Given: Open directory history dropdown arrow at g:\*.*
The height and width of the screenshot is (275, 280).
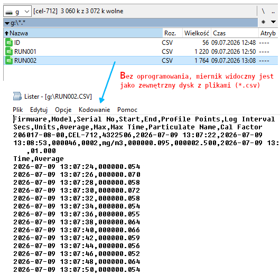Looking at the screenshot, I should [7, 23].
